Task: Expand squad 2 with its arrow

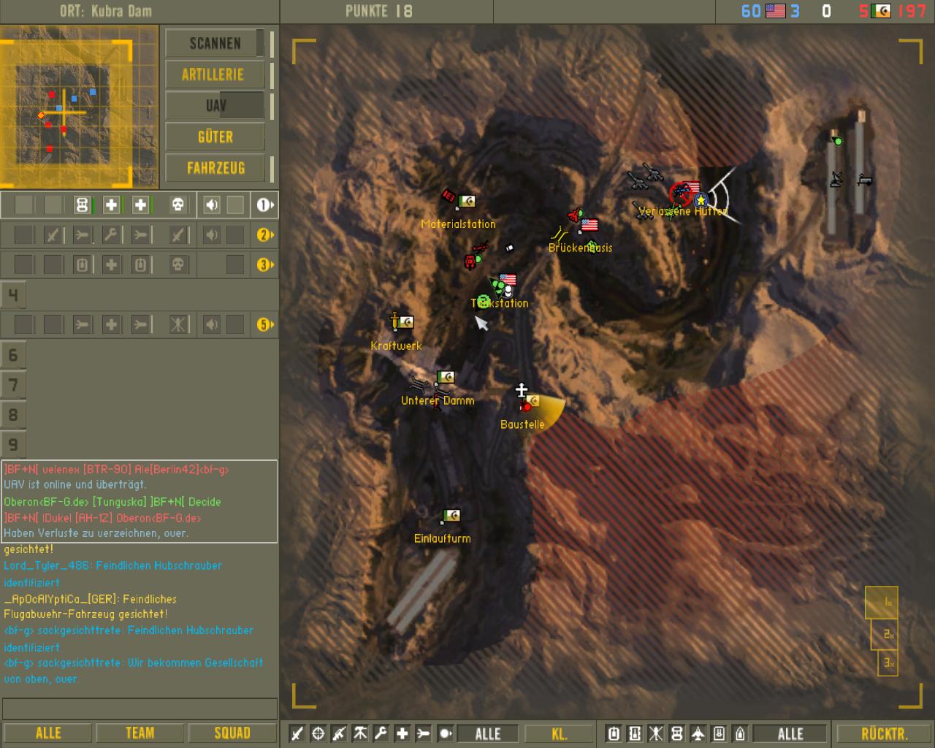Action: pos(264,235)
